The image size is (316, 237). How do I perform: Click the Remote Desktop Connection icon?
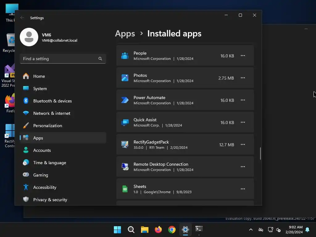click(x=125, y=167)
